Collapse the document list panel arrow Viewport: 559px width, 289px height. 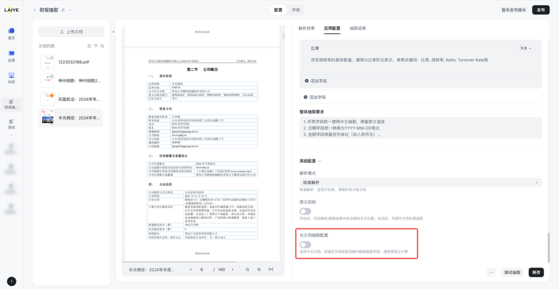(x=113, y=32)
